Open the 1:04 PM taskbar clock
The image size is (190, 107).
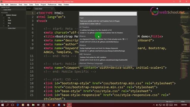[184, 105]
